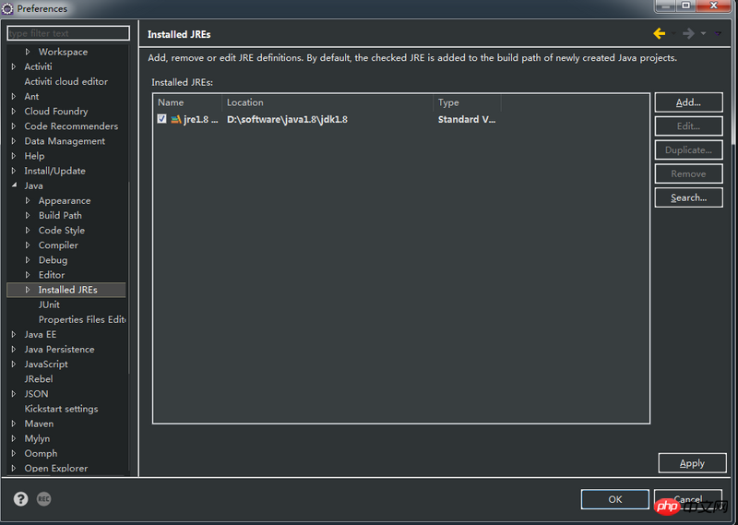Expand the Activiti tree node

tap(14, 66)
